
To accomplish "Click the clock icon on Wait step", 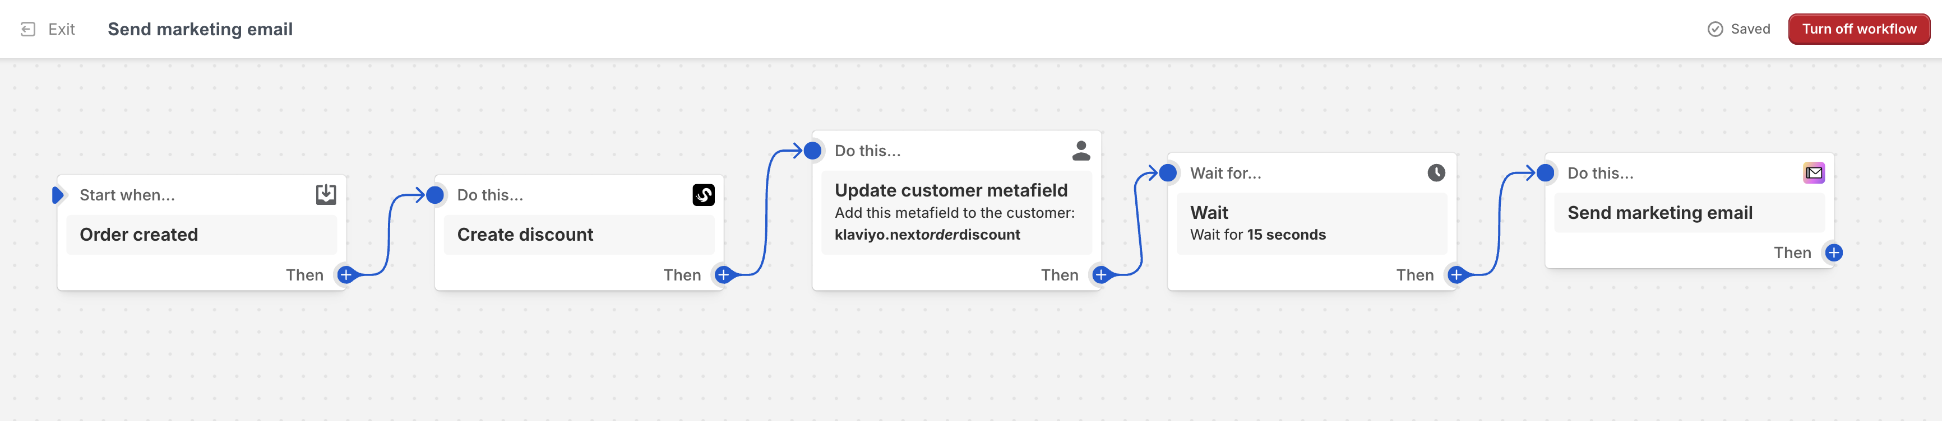I will tap(1436, 173).
